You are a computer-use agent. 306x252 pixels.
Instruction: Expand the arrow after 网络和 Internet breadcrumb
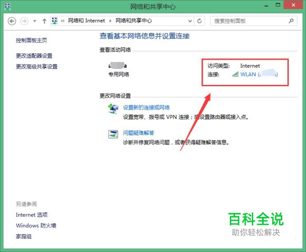tap(111, 21)
